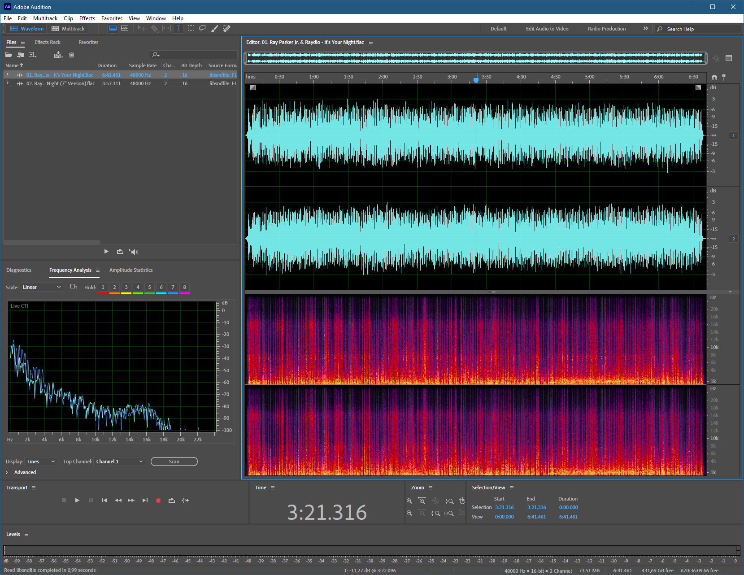Click the pin icon on timeline ruler
The width and height of the screenshot is (744, 575).
(x=724, y=77)
